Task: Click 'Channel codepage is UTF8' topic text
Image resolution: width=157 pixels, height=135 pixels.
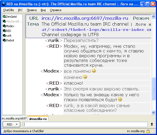Action: [x=70, y=35]
